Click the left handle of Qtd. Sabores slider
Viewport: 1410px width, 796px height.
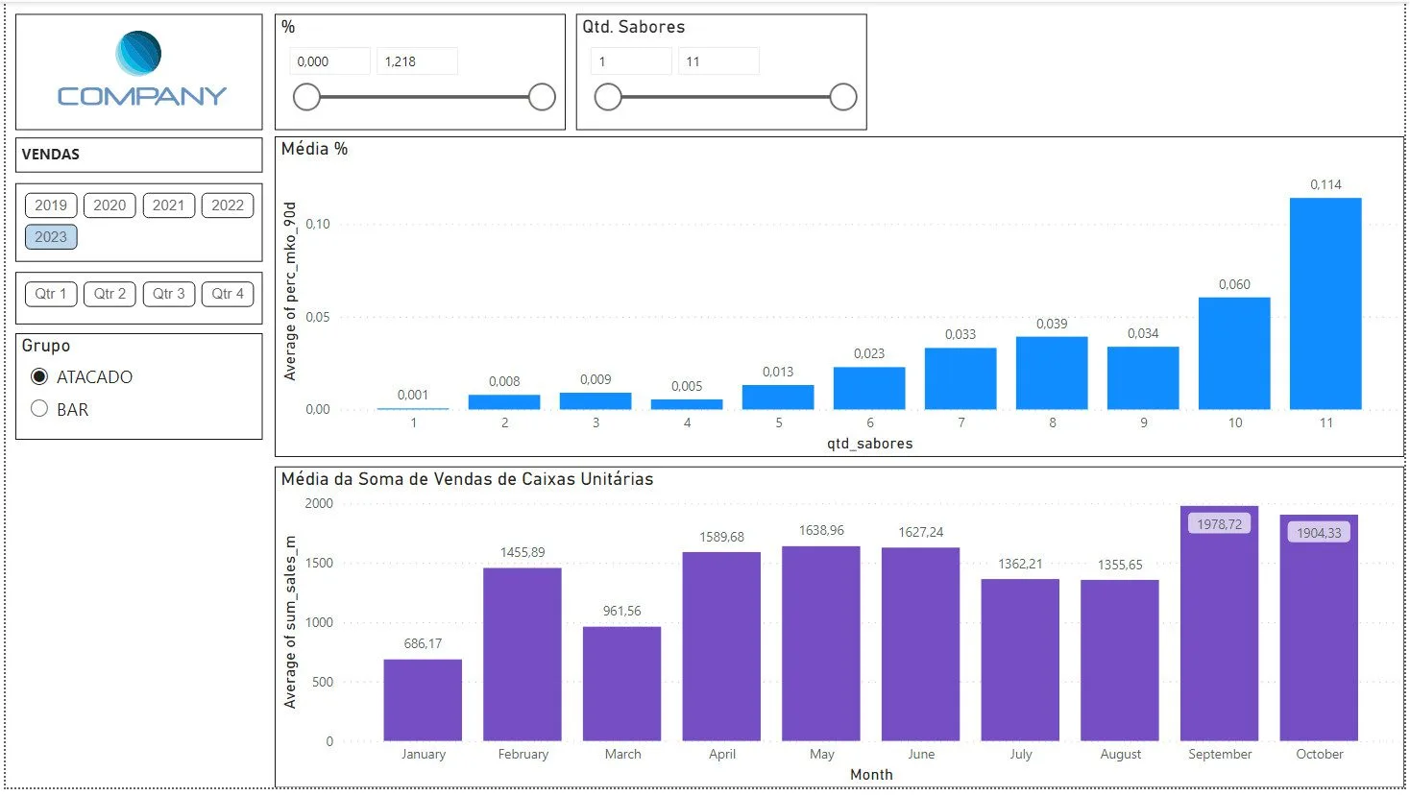608,97
